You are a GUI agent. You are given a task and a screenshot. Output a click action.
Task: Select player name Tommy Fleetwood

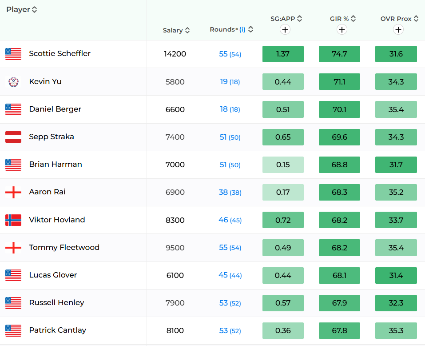point(64,247)
